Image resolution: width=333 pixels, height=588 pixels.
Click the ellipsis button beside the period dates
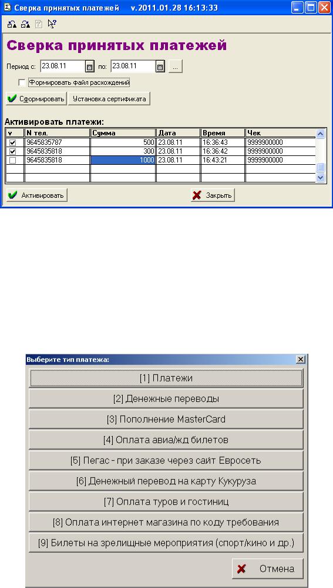pyautogui.click(x=176, y=67)
